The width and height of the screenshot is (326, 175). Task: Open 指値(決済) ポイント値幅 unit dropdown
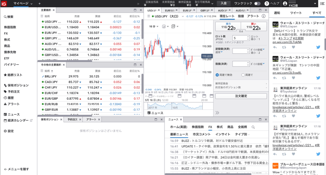257,64
